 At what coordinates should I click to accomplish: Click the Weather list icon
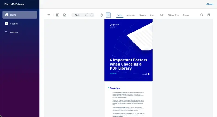(x=7, y=32)
